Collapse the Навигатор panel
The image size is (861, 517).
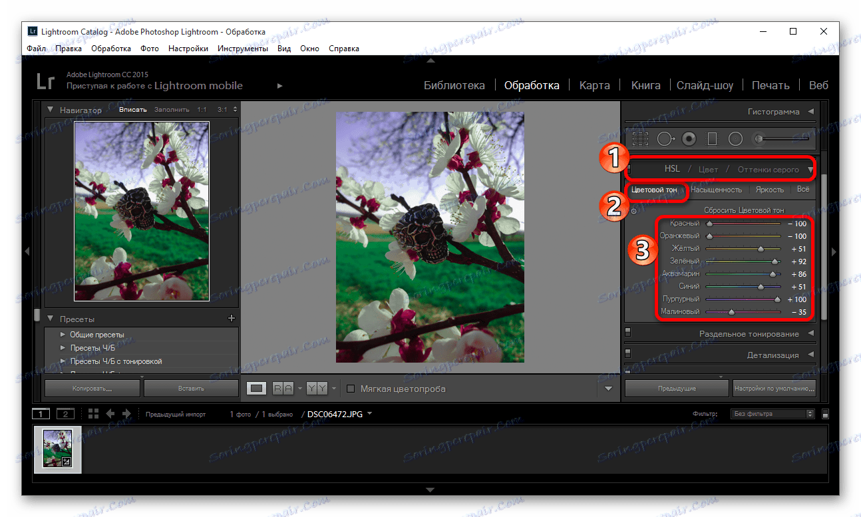(x=50, y=110)
